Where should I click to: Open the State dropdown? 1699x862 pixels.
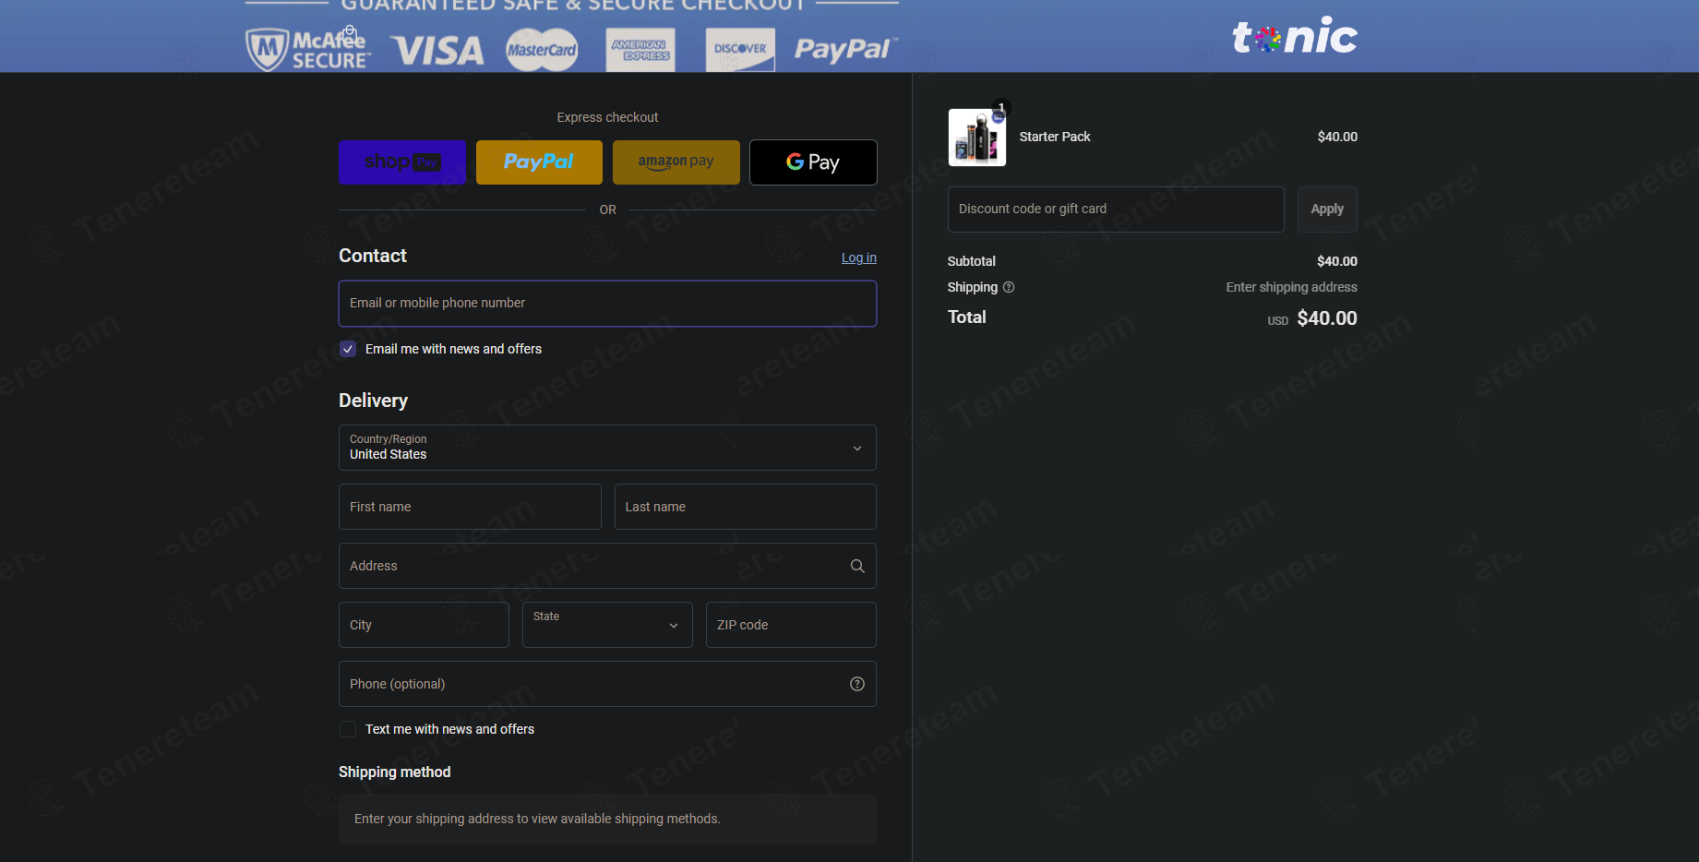coord(607,625)
